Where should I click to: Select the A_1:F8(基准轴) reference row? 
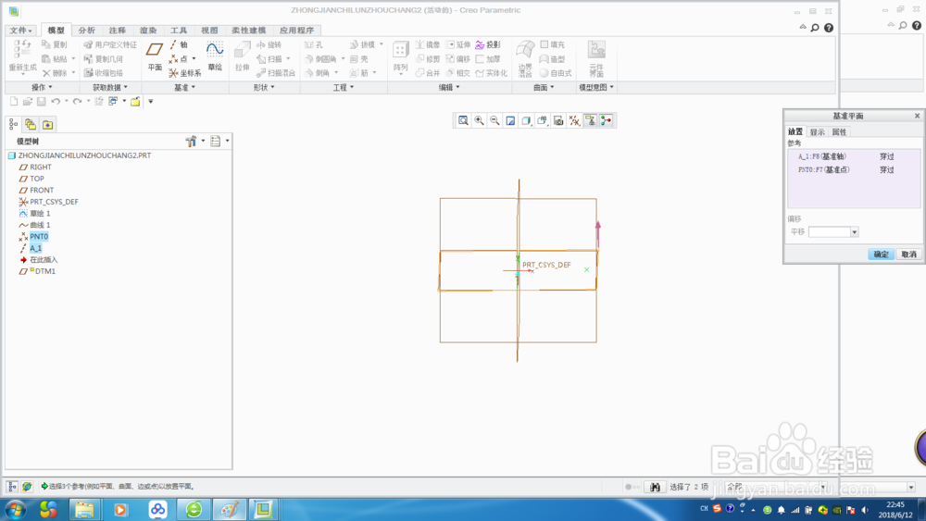854,157
